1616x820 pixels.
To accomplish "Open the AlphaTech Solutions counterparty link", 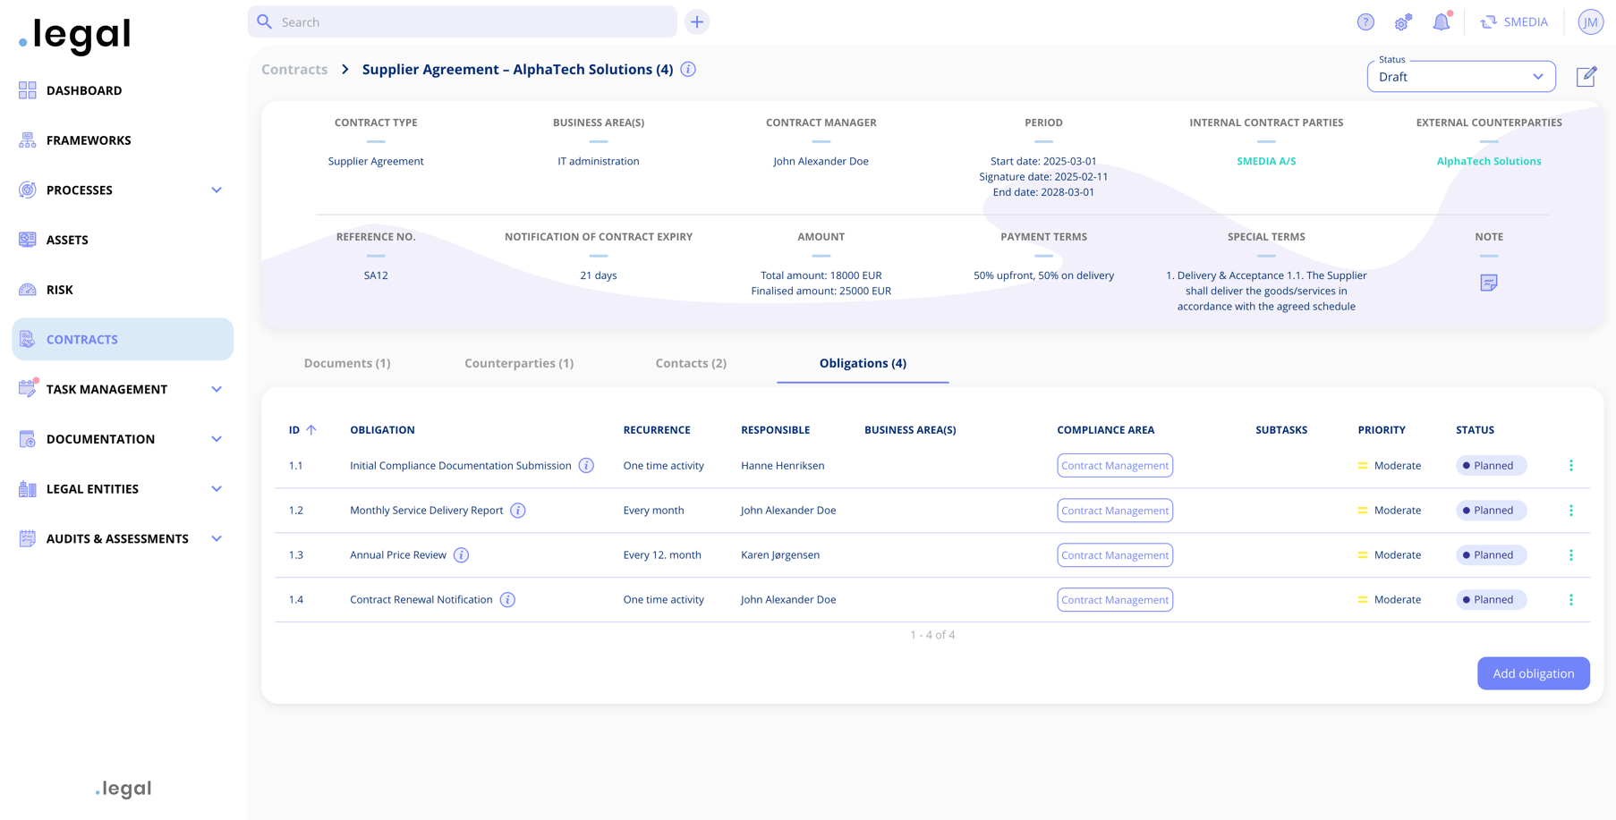I will (x=1489, y=161).
